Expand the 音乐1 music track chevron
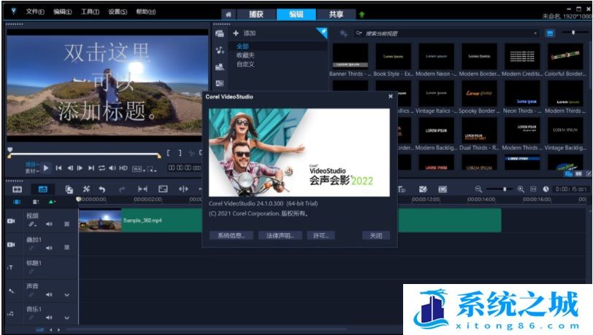The image size is (593, 335). coord(67,316)
